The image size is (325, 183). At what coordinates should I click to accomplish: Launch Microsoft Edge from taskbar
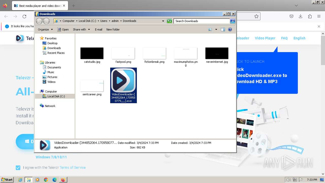coord(55,180)
